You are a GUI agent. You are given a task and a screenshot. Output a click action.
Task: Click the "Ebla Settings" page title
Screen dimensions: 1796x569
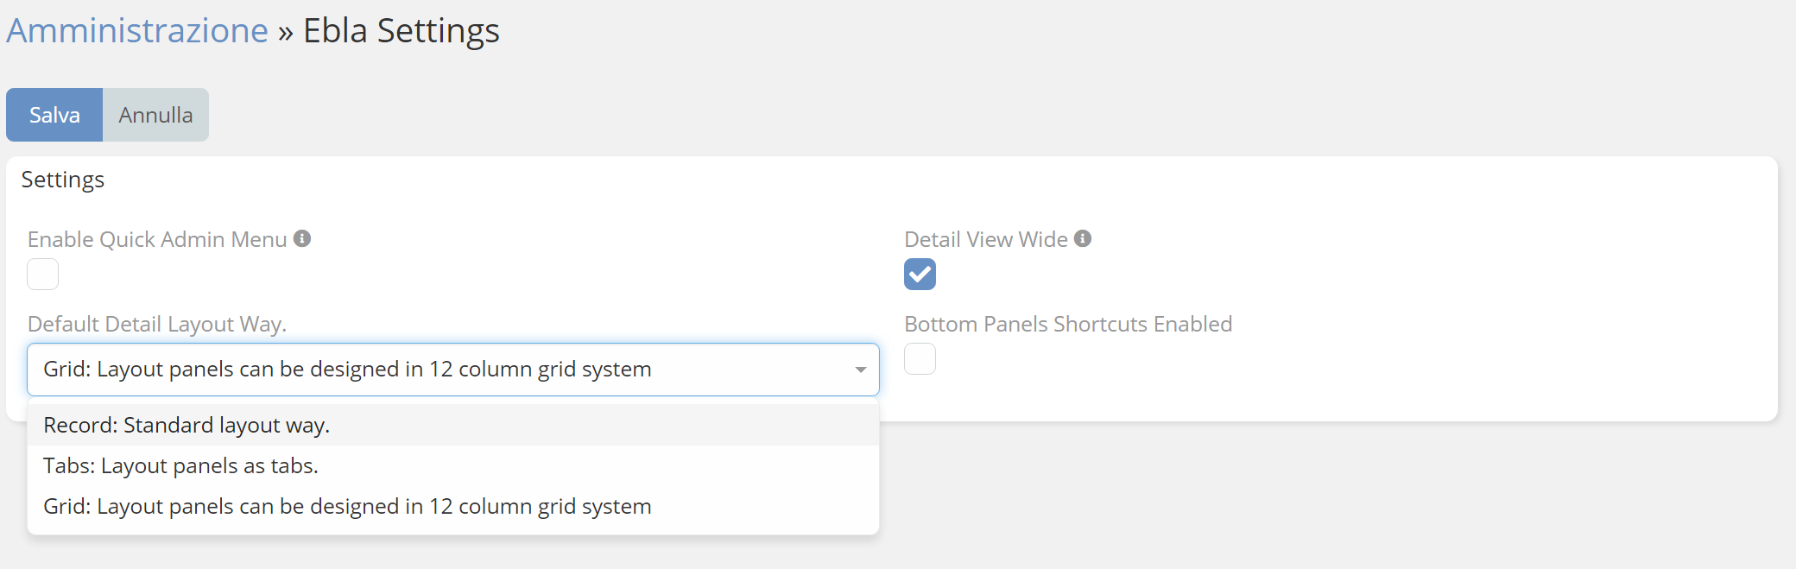pyautogui.click(x=401, y=31)
